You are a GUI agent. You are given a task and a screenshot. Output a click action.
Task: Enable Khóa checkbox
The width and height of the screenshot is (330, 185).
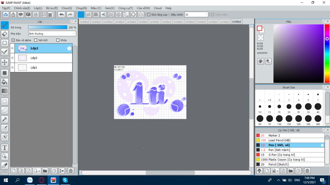pyautogui.click(x=58, y=40)
